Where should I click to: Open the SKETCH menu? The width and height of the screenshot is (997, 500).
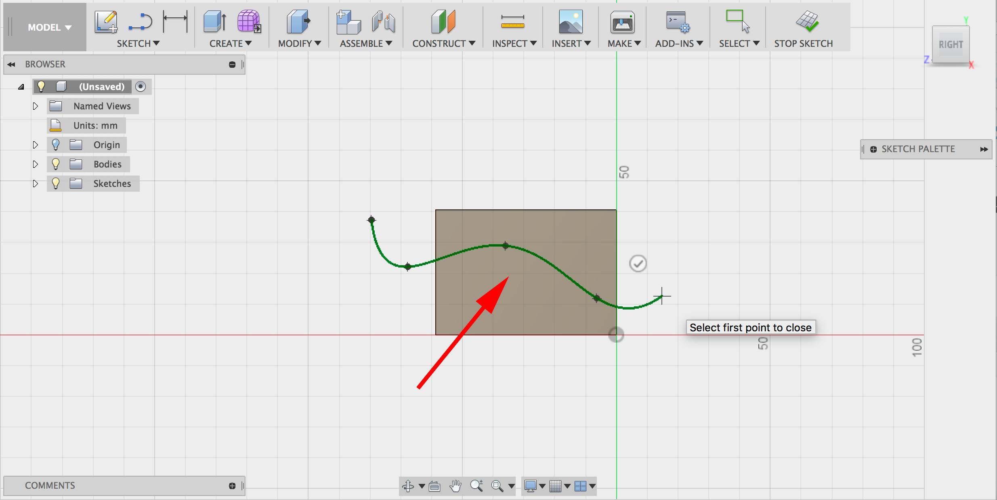[x=138, y=44]
